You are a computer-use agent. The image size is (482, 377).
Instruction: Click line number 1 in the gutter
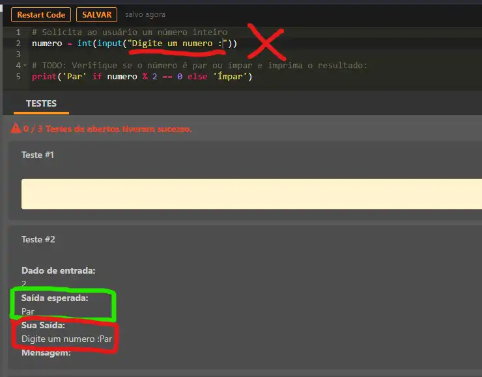pyautogui.click(x=18, y=32)
